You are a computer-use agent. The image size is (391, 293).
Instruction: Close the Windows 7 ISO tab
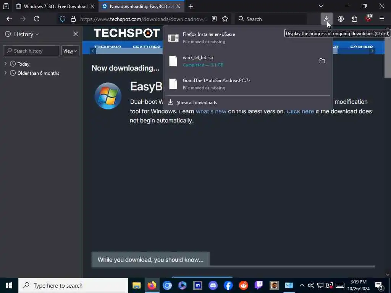click(92, 6)
